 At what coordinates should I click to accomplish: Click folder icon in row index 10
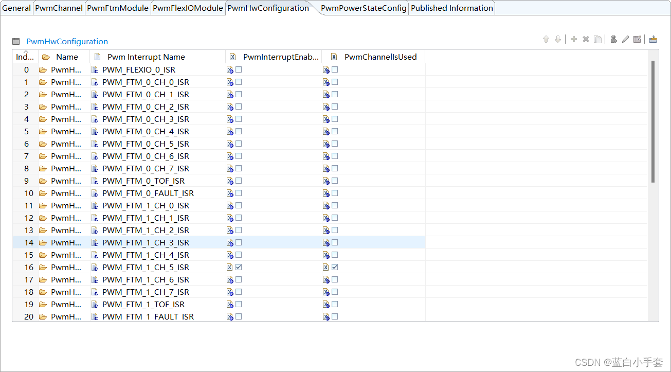[43, 193]
